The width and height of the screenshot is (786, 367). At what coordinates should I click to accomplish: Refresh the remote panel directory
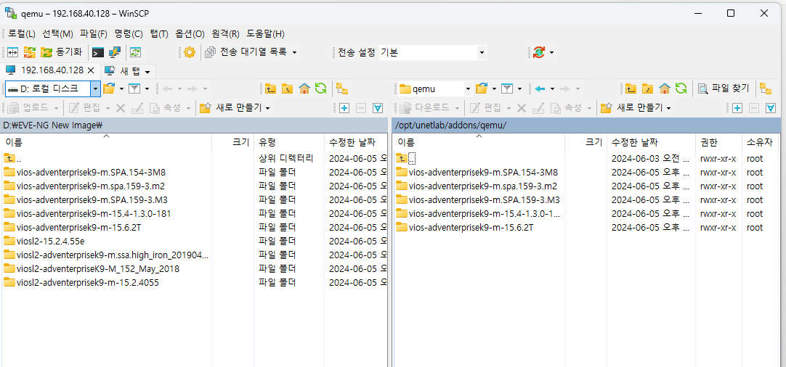click(681, 89)
